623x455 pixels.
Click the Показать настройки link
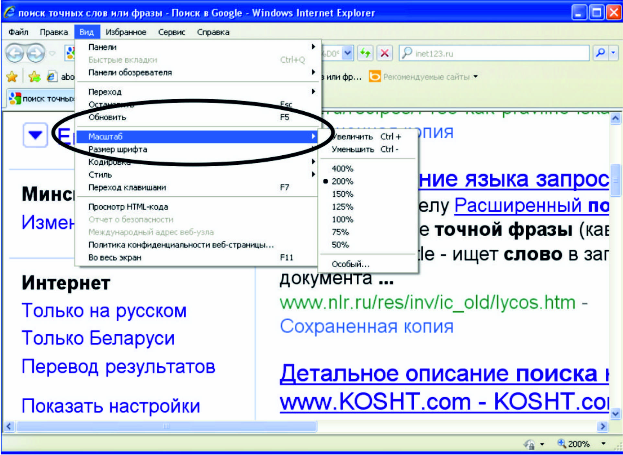(x=111, y=406)
